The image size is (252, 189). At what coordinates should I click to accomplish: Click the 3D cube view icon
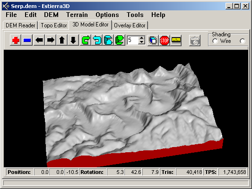(x=153, y=40)
